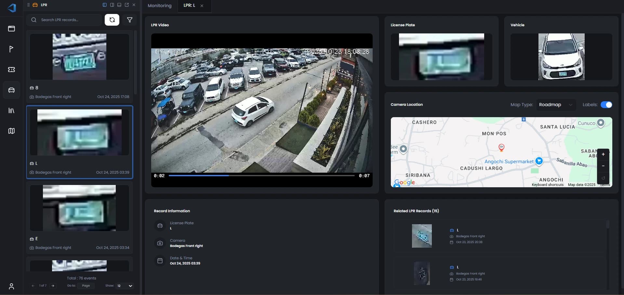Image resolution: width=624 pixels, height=295 pixels.
Task: Select the bottom panel layout toggle
Action: [119, 5]
